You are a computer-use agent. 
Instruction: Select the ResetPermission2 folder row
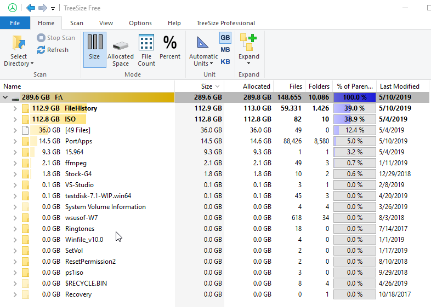point(214,262)
